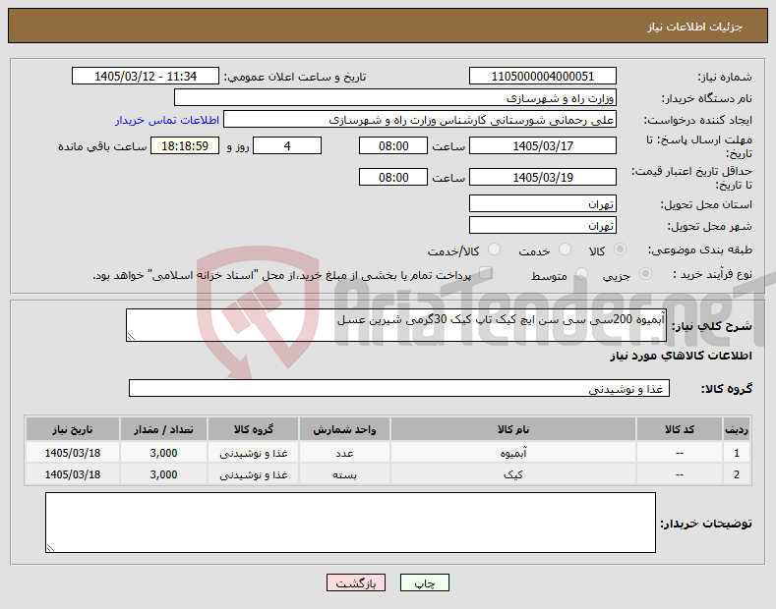The width and height of the screenshot is (776, 609).
Task: Click the resize handle of توضیحات خریدار
Action: 50,548
